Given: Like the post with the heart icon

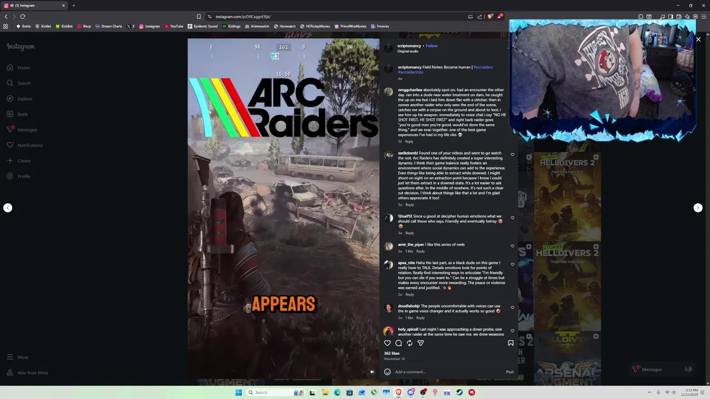Looking at the screenshot, I should 387,343.
